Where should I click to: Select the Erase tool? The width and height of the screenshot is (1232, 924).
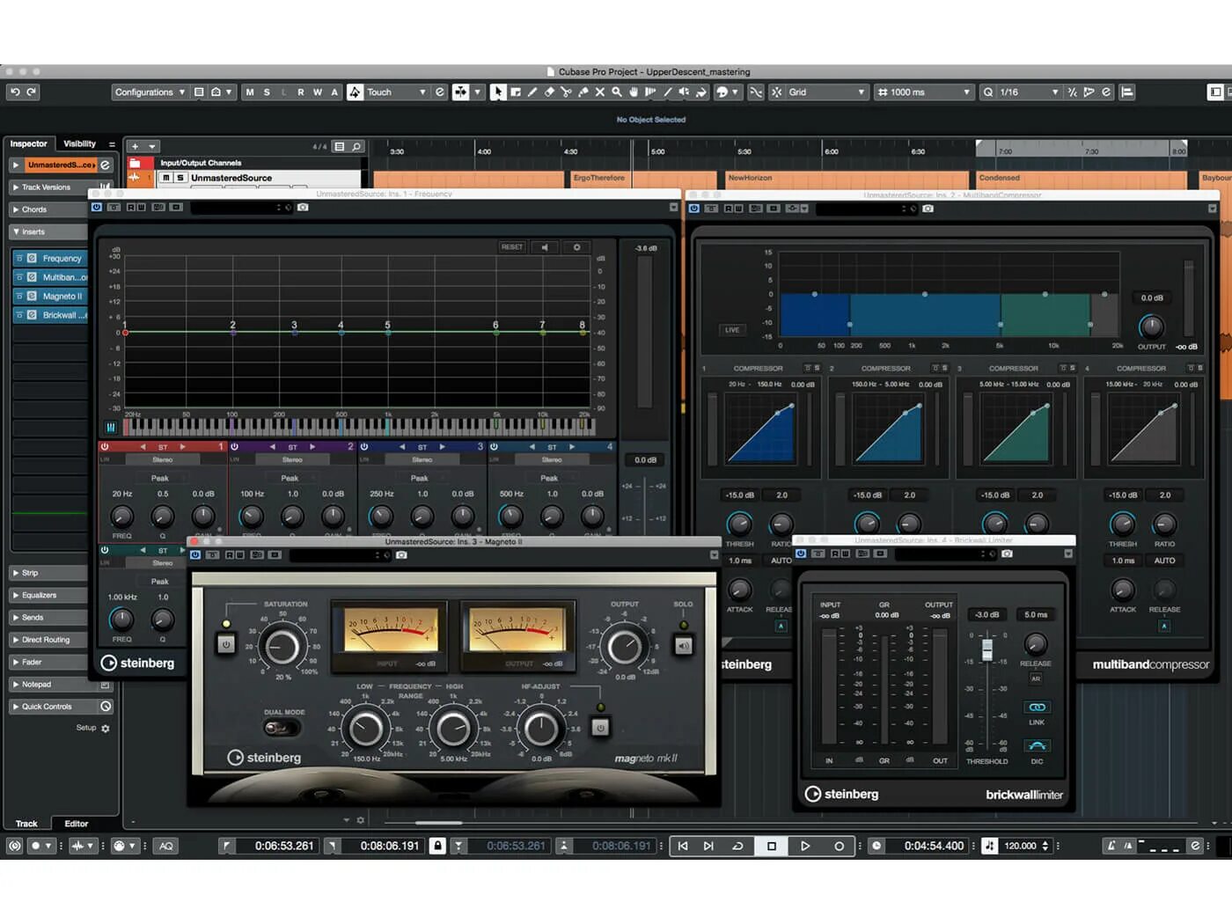(x=549, y=92)
